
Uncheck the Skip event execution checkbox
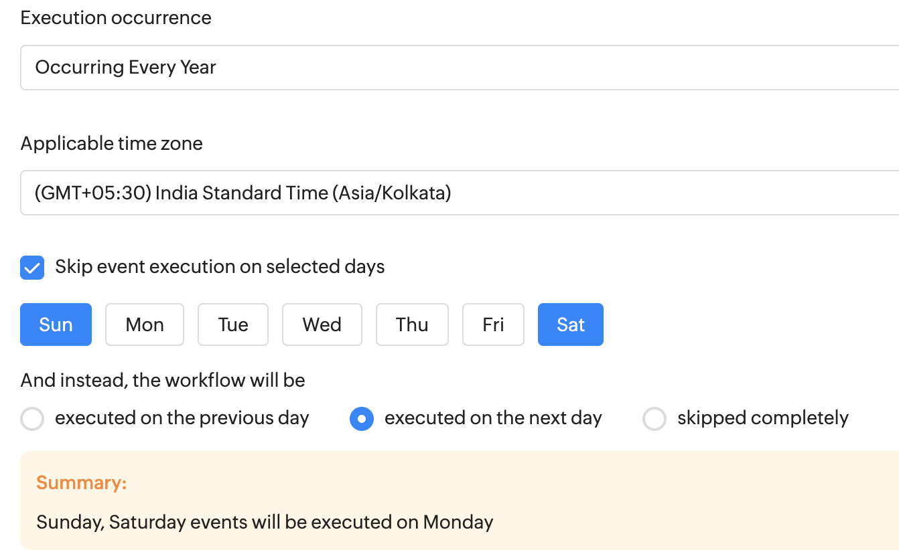click(x=33, y=268)
